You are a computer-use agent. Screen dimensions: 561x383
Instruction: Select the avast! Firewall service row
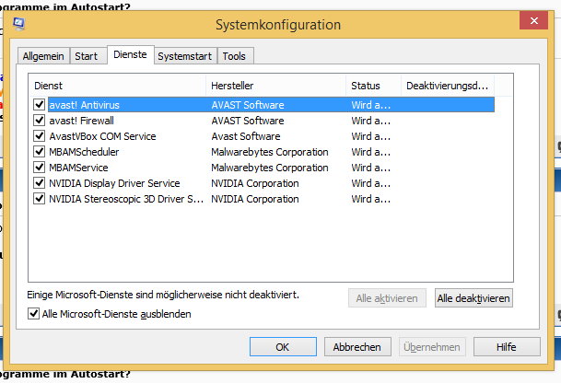(x=263, y=121)
